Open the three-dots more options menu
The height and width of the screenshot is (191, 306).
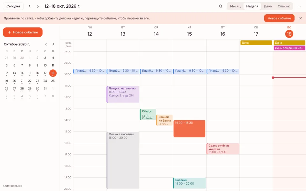point(299,6)
